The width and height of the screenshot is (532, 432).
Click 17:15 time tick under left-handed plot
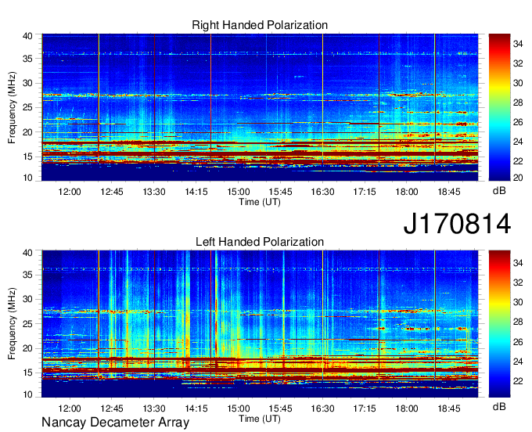(x=365, y=409)
